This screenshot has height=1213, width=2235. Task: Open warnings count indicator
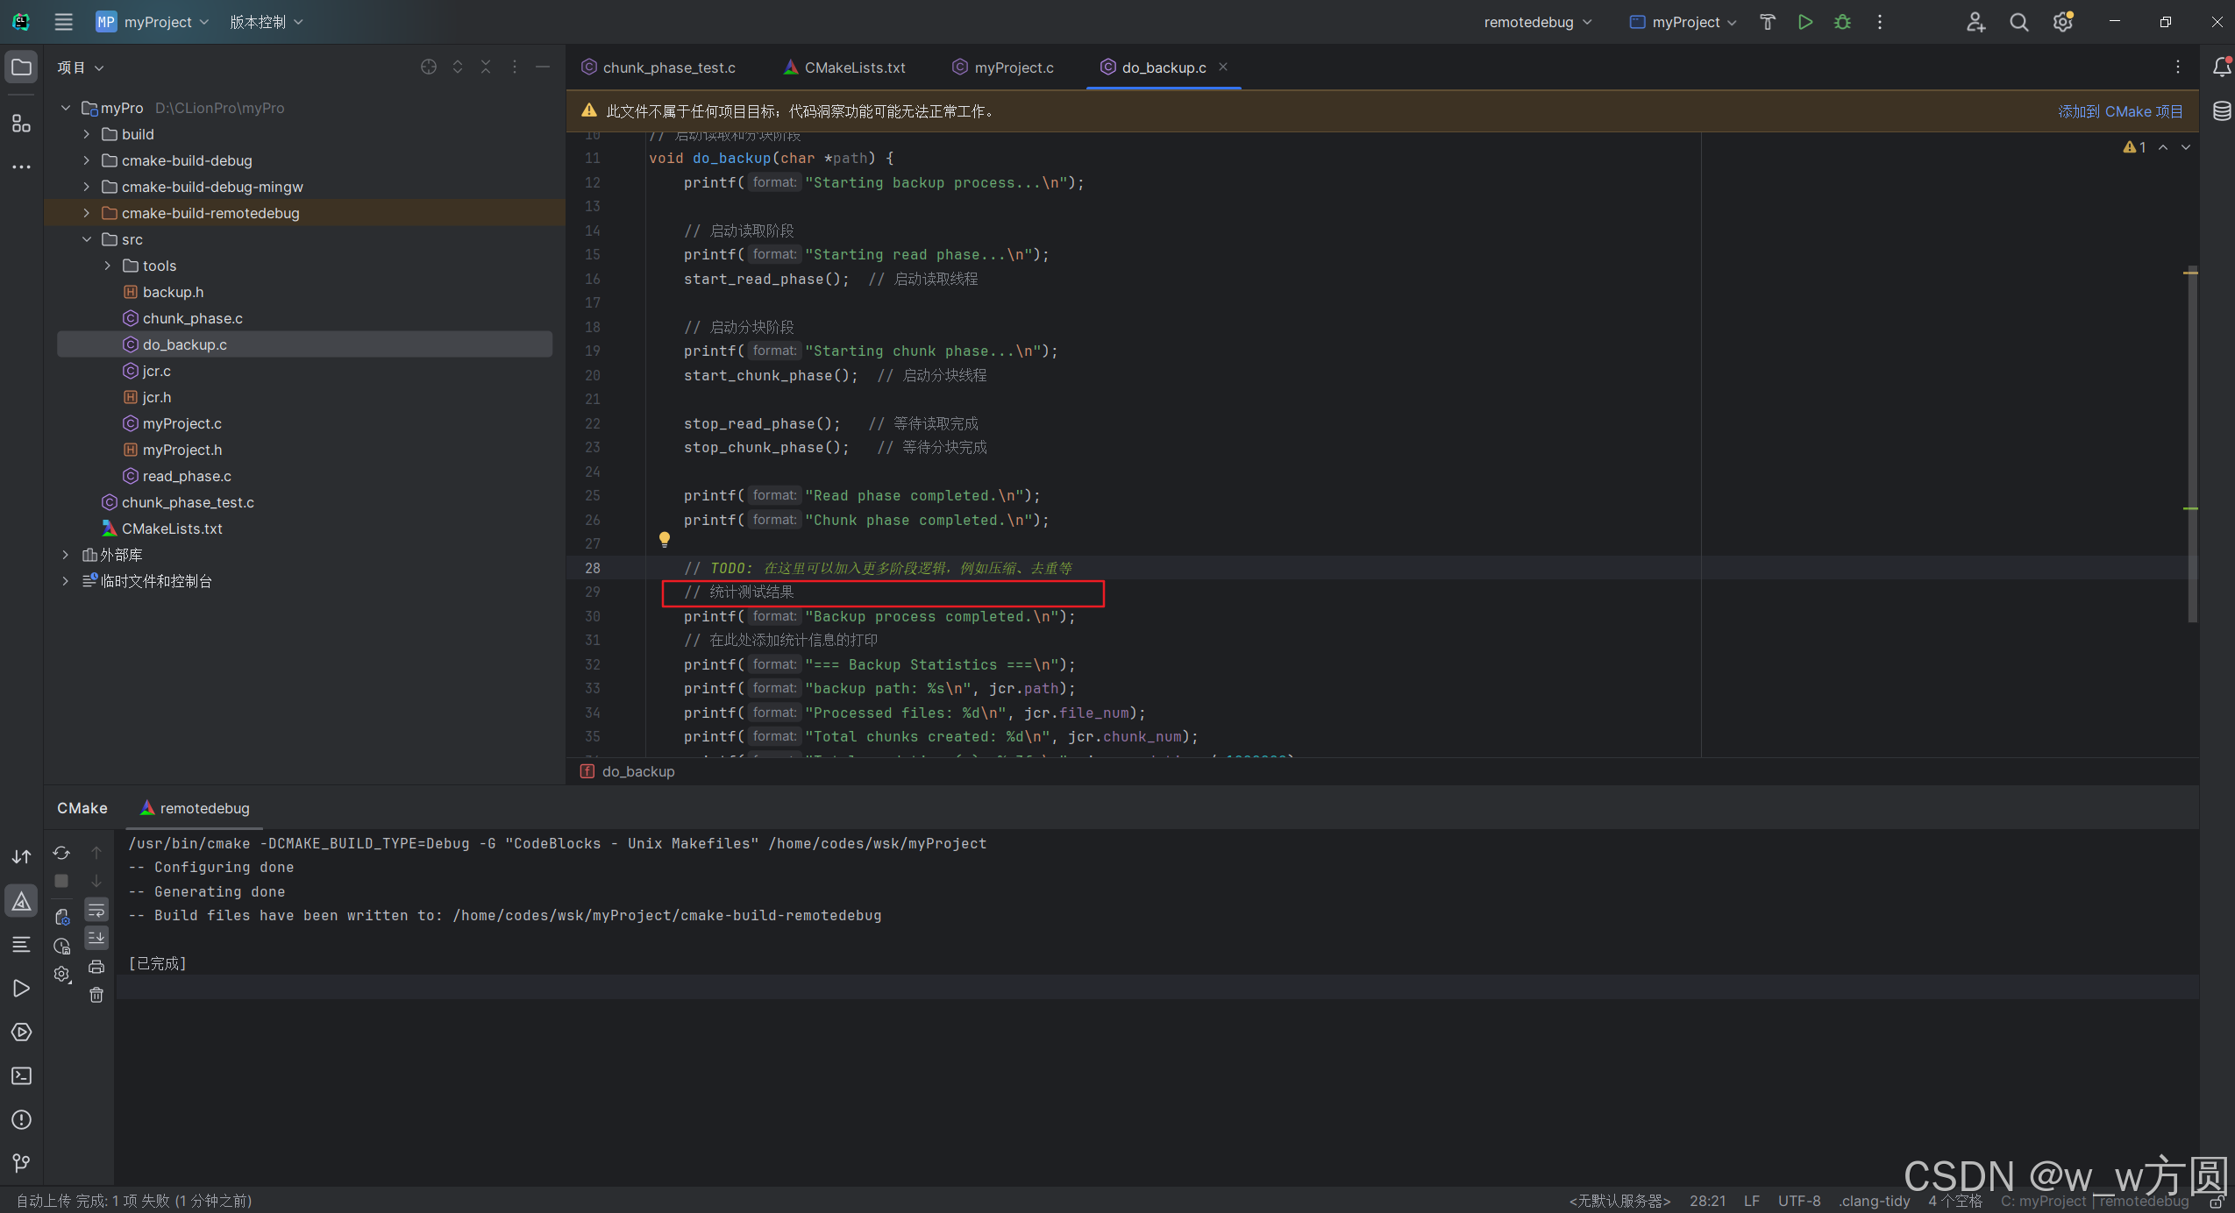point(2134,147)
